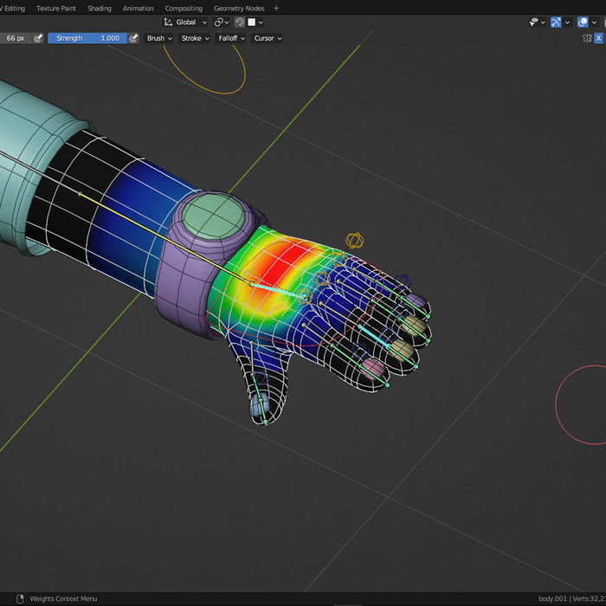The height and width of the screenshot is (606, 606).
Task: Toggle the viewport gizmo display icon
Action: 556,23
